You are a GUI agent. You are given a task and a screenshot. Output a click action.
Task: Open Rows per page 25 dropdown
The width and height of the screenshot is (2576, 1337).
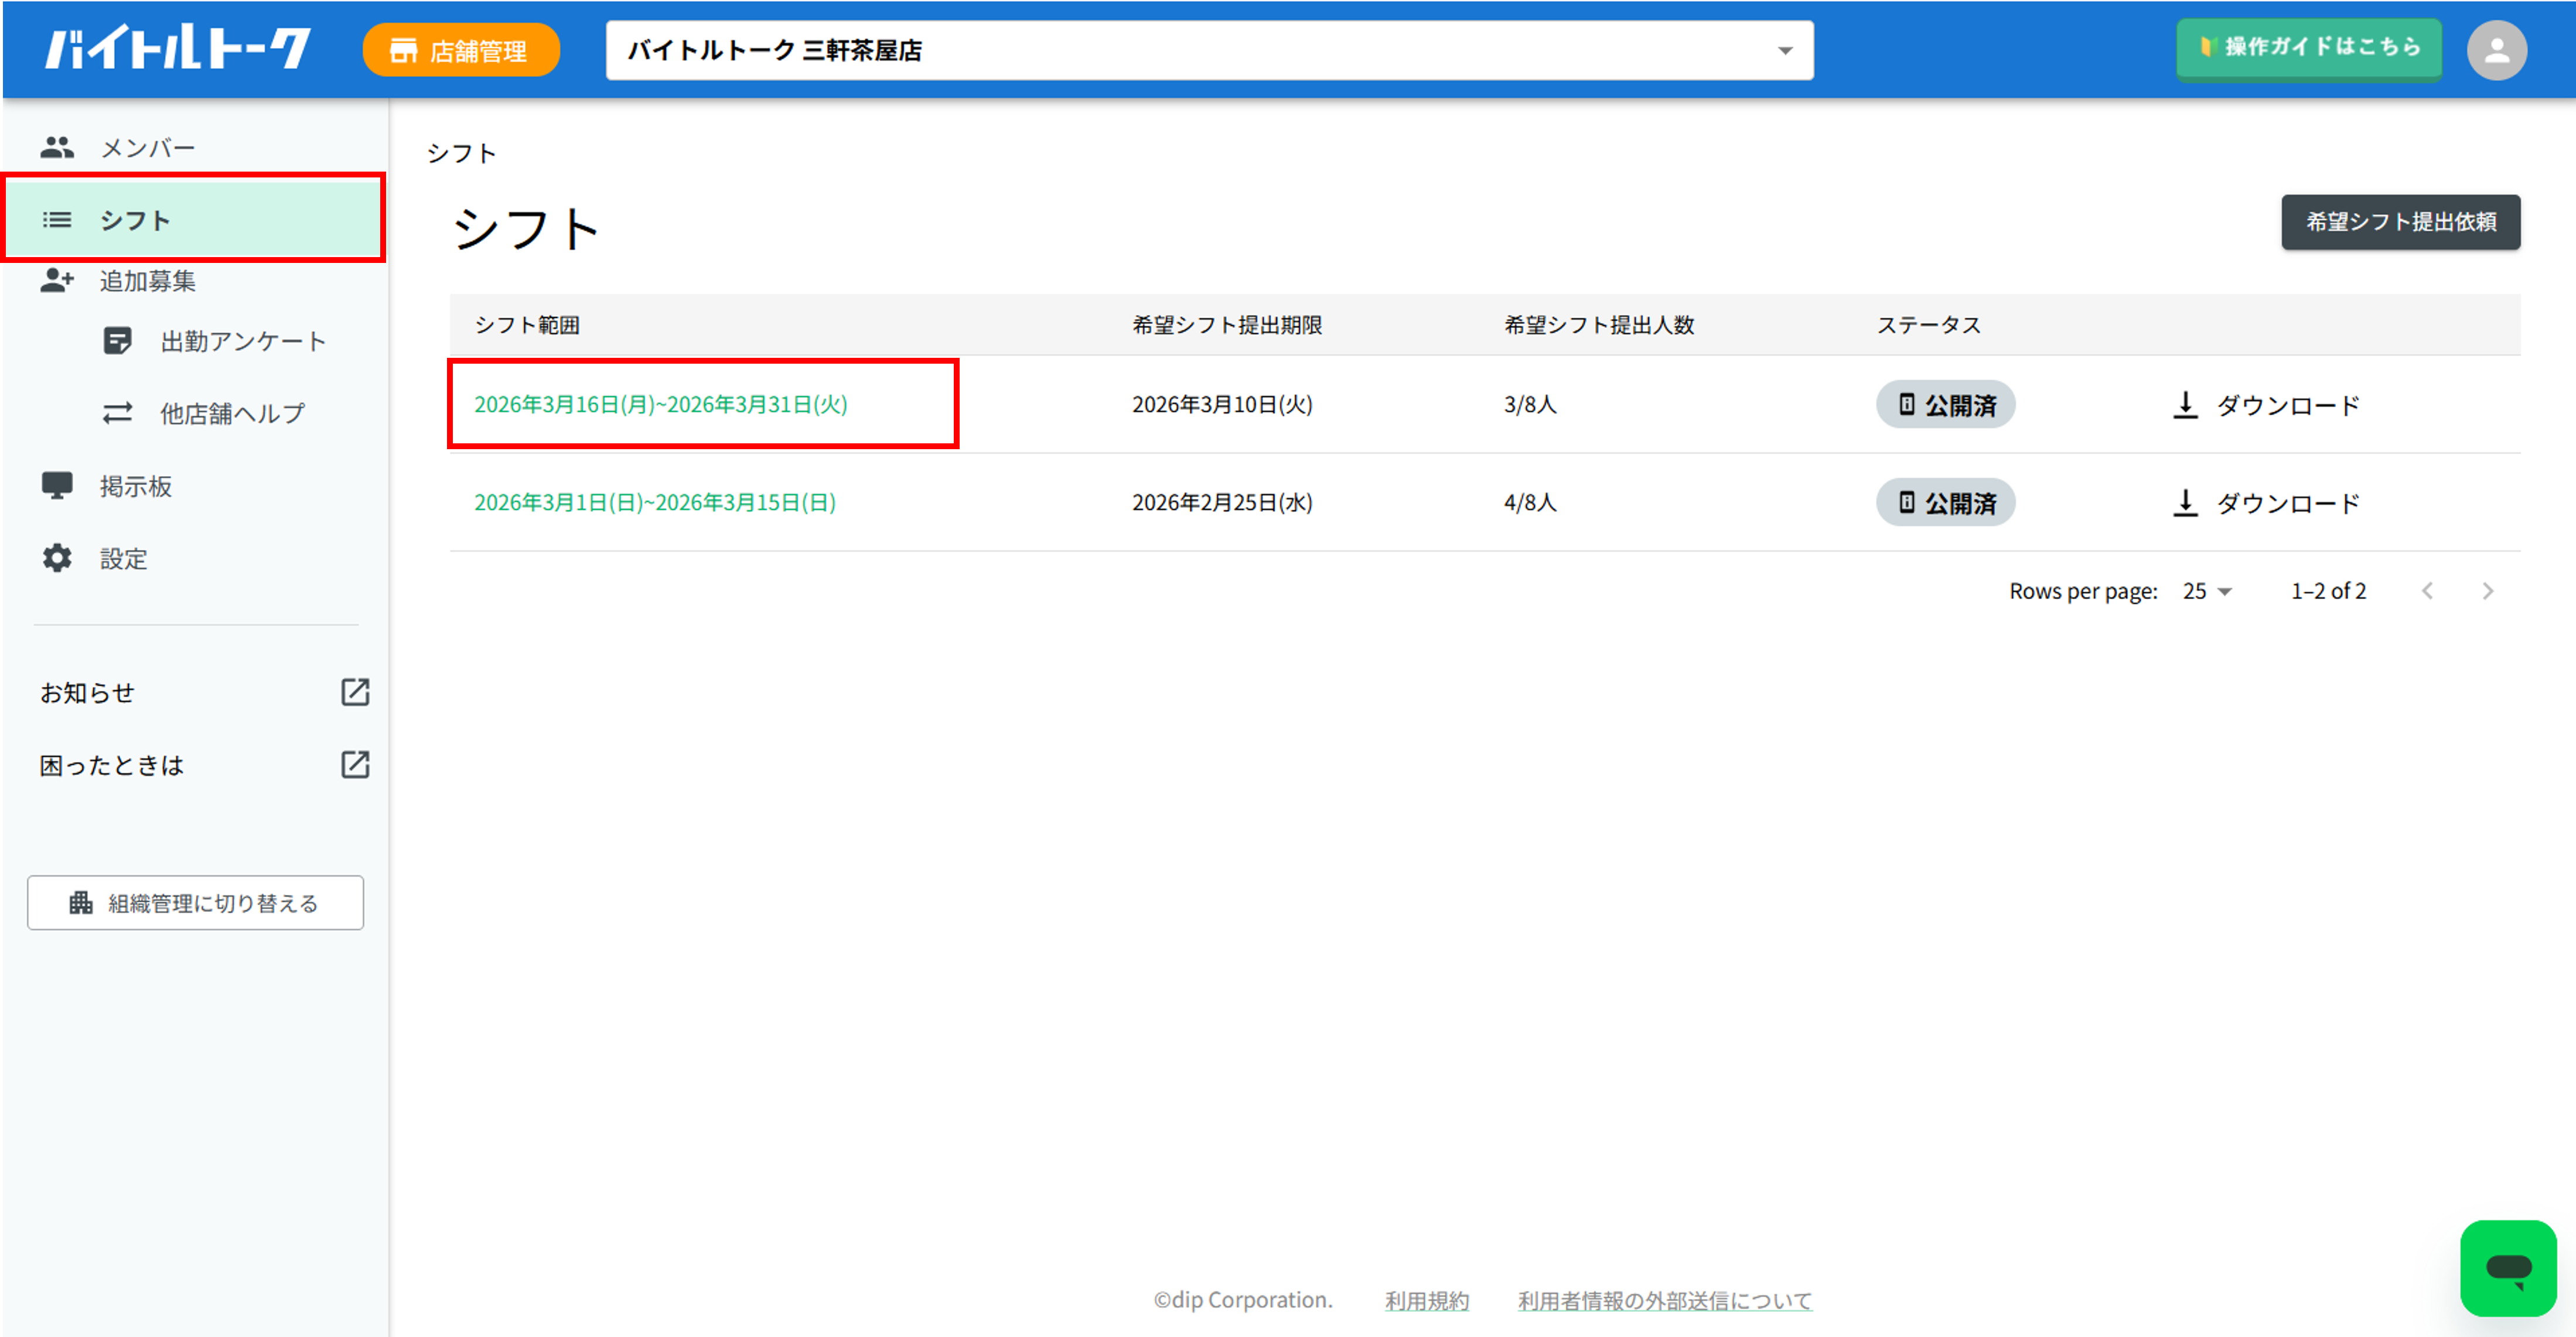[2207, 591]
